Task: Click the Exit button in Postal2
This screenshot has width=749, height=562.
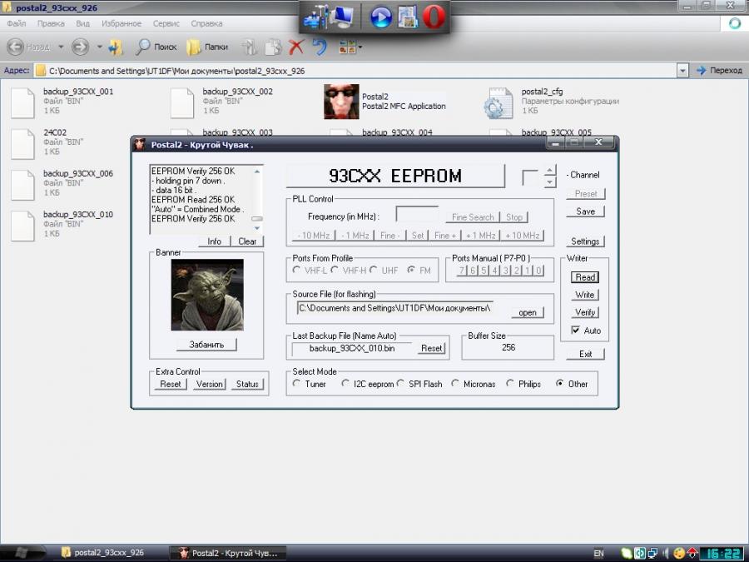Action: click(x=586, y=354)
